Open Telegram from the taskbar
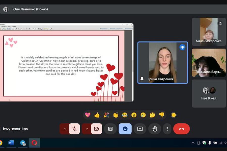The image size is (227, 151). [23, 143]
